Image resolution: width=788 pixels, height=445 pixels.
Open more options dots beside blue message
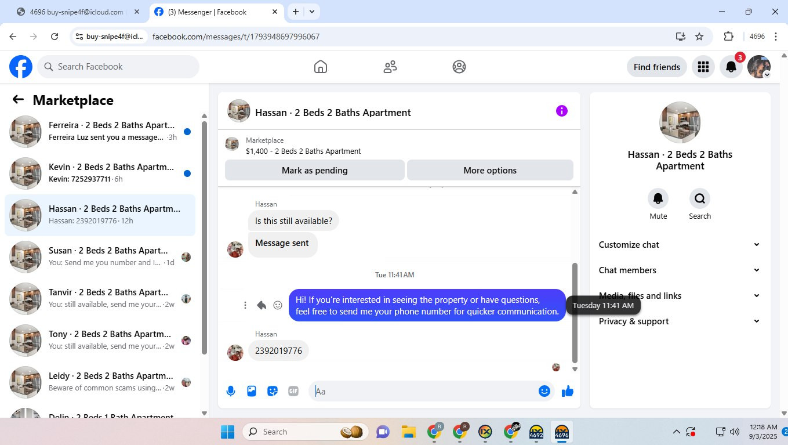coord(245,305)
